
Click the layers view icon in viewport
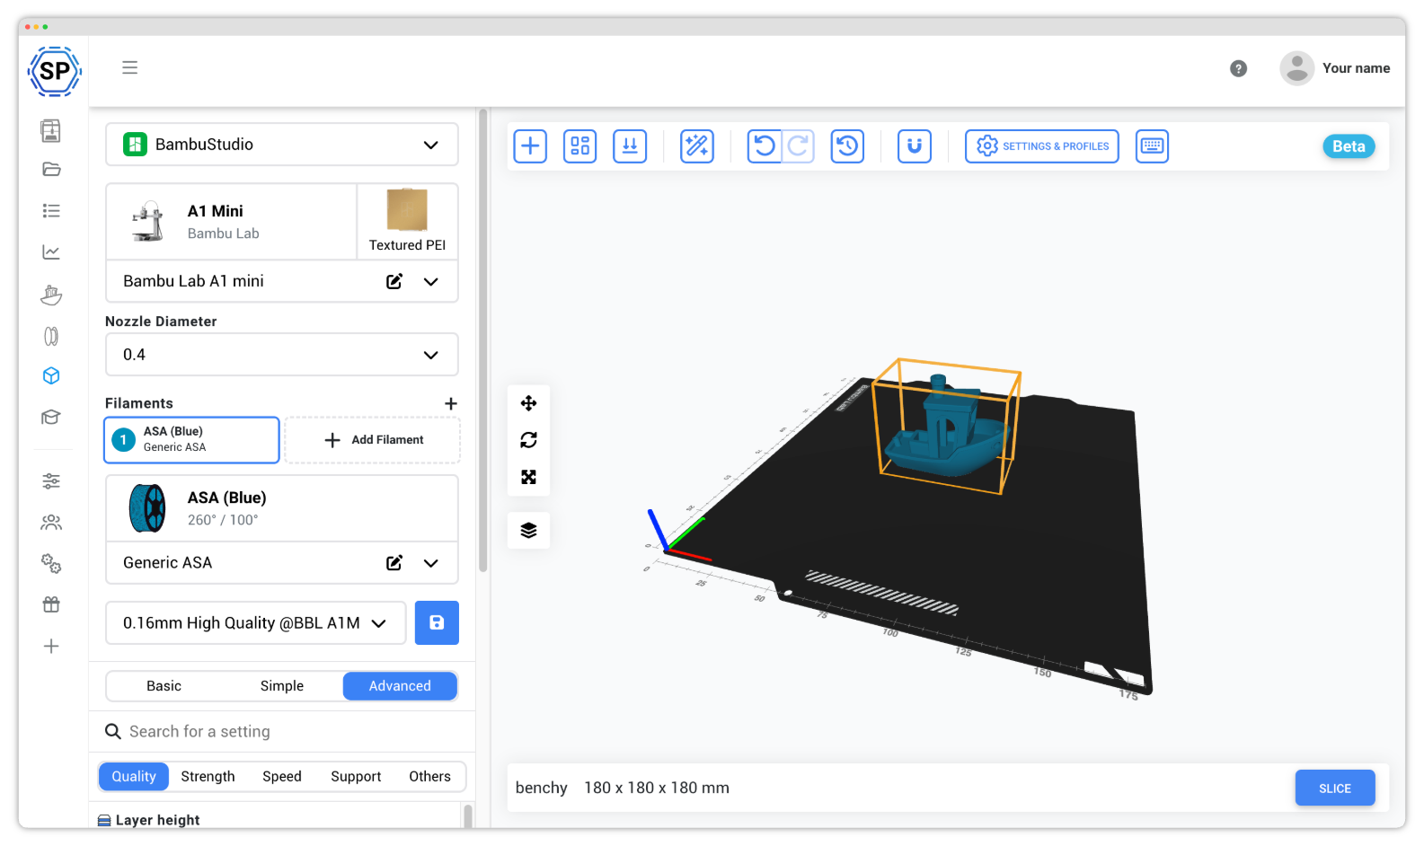pyautogui.click(x=528, y=531)
